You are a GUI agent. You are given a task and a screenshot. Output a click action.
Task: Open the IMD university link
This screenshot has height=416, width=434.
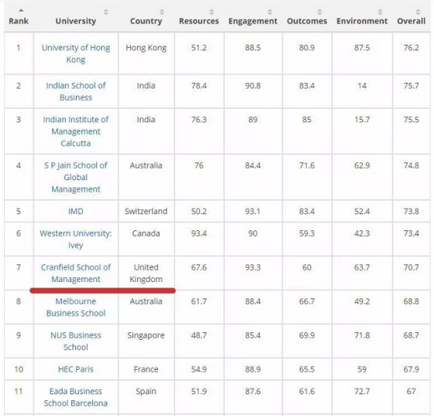coord(76,212)
